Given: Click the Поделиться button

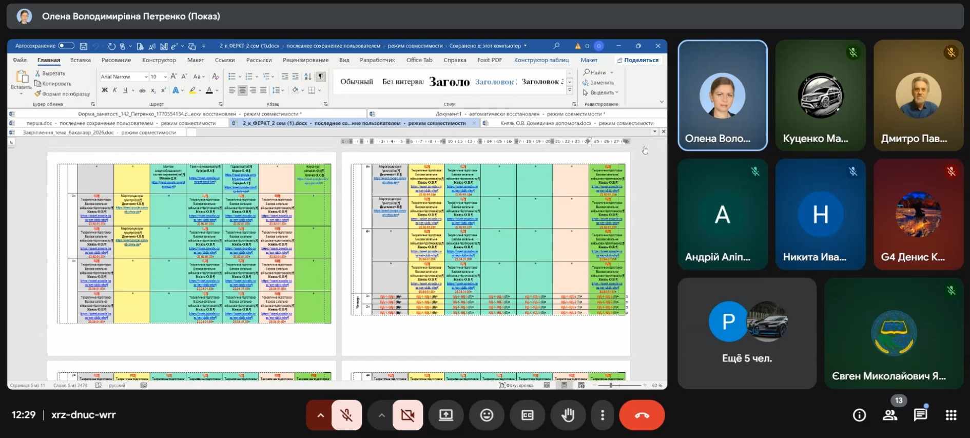Looking at the screenshot, I should point(638,60).
